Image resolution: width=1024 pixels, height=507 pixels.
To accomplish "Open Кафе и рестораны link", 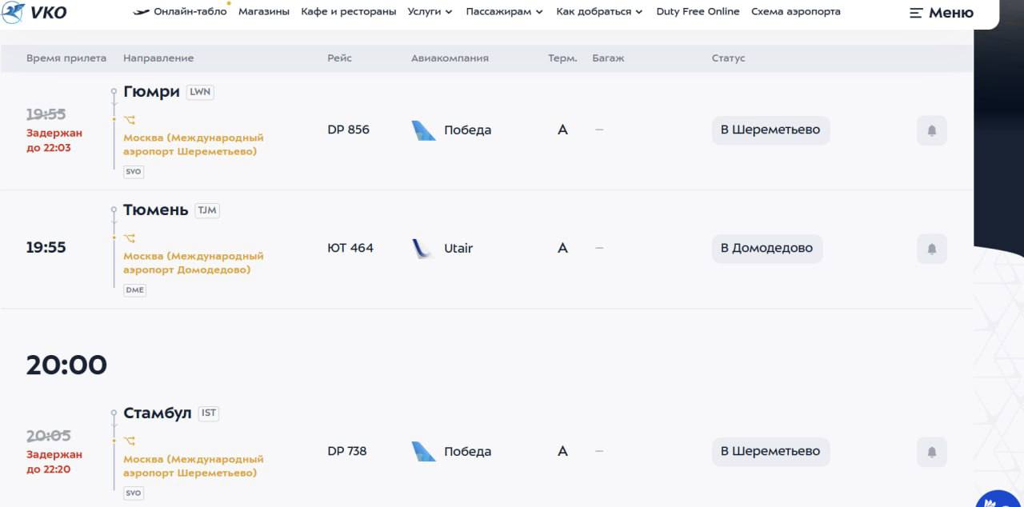I will (349, 12).
